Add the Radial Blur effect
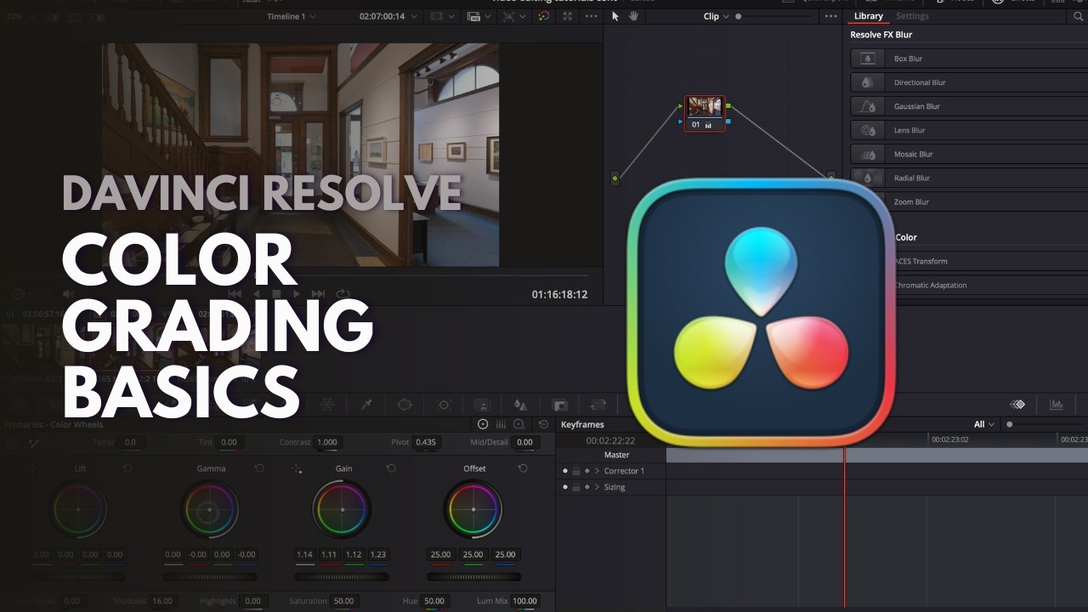Image resolution: width=1088 pixels, height=612 pixels. [969, 178]
